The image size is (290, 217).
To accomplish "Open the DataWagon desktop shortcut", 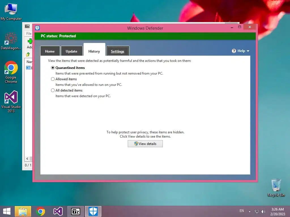I will [x=11, y=41].
